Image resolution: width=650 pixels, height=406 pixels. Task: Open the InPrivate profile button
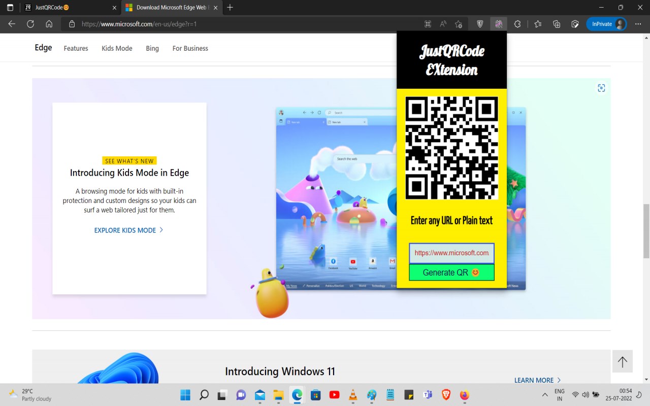606,24
